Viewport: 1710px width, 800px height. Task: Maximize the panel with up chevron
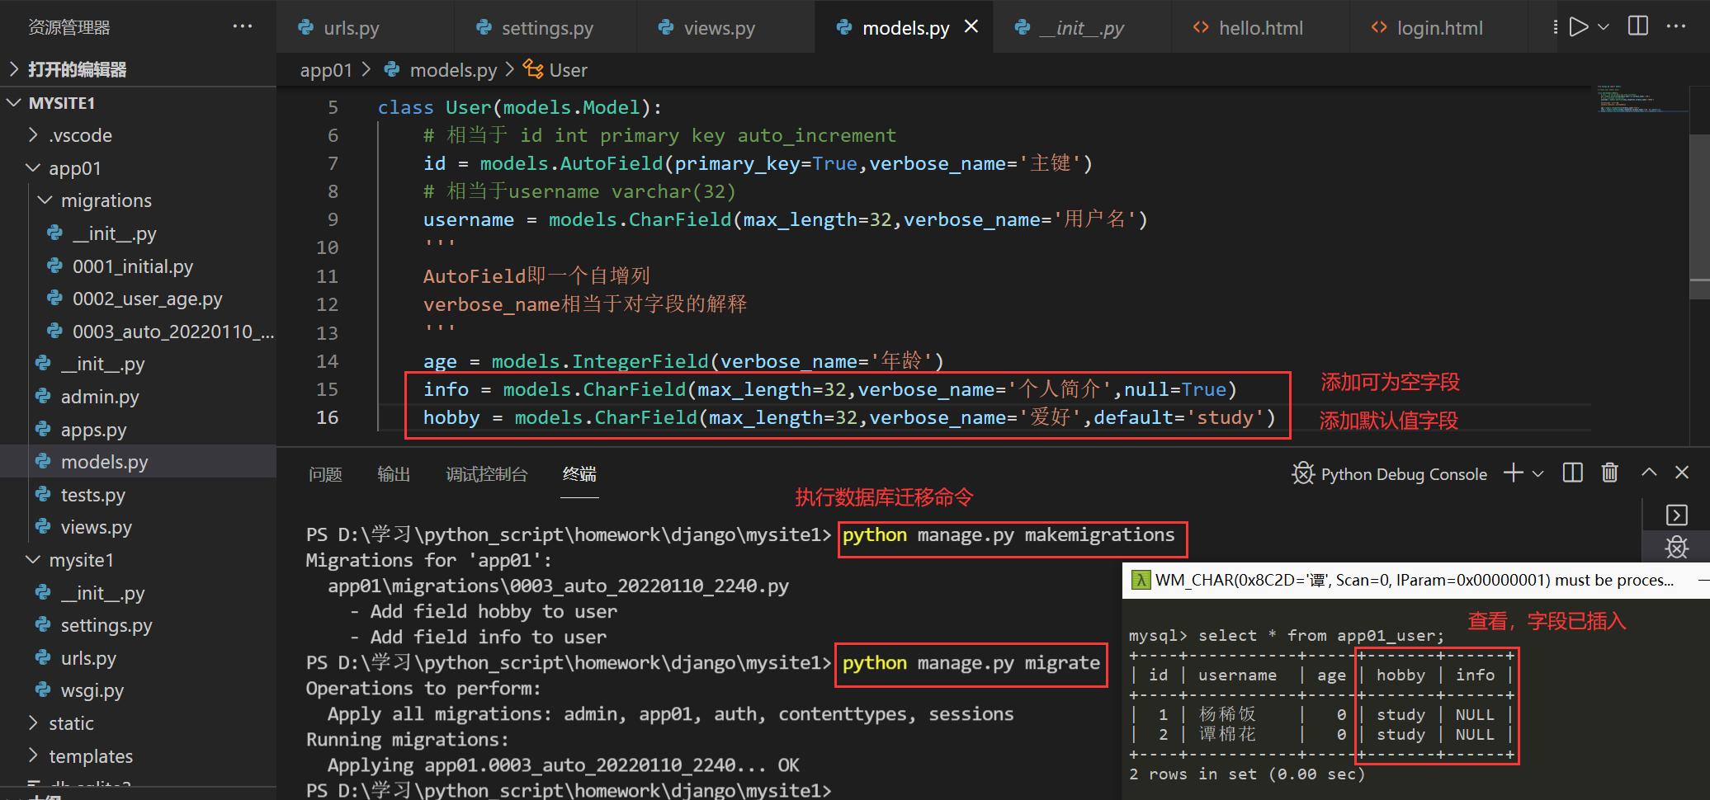[x=1649, y=472]
